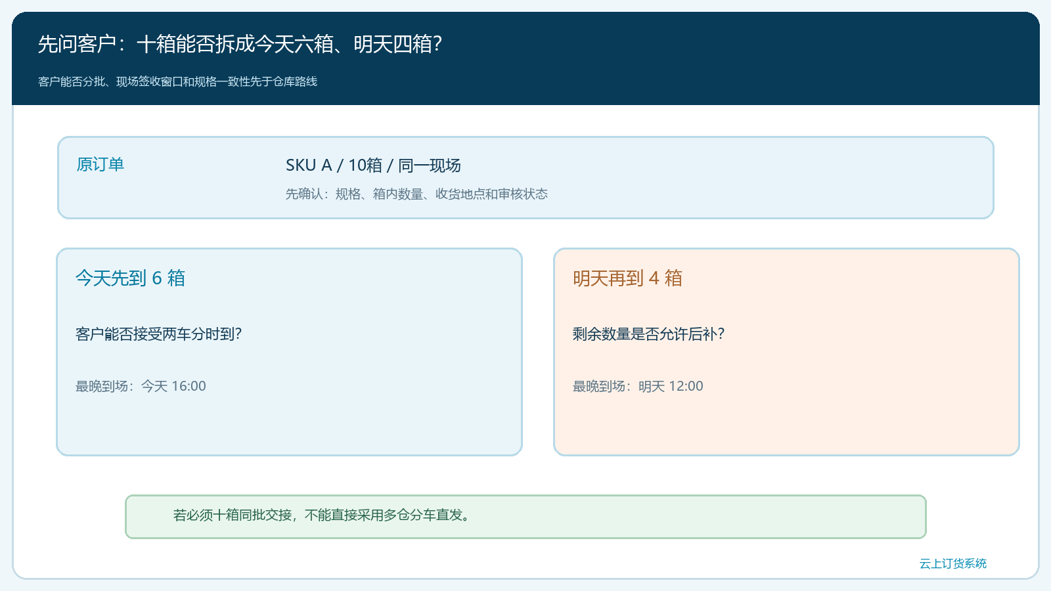Click the '明天再到 4 箱' card heading
Image resolution: width=1051 pixels, height=591 pixels.
[627, 278]
